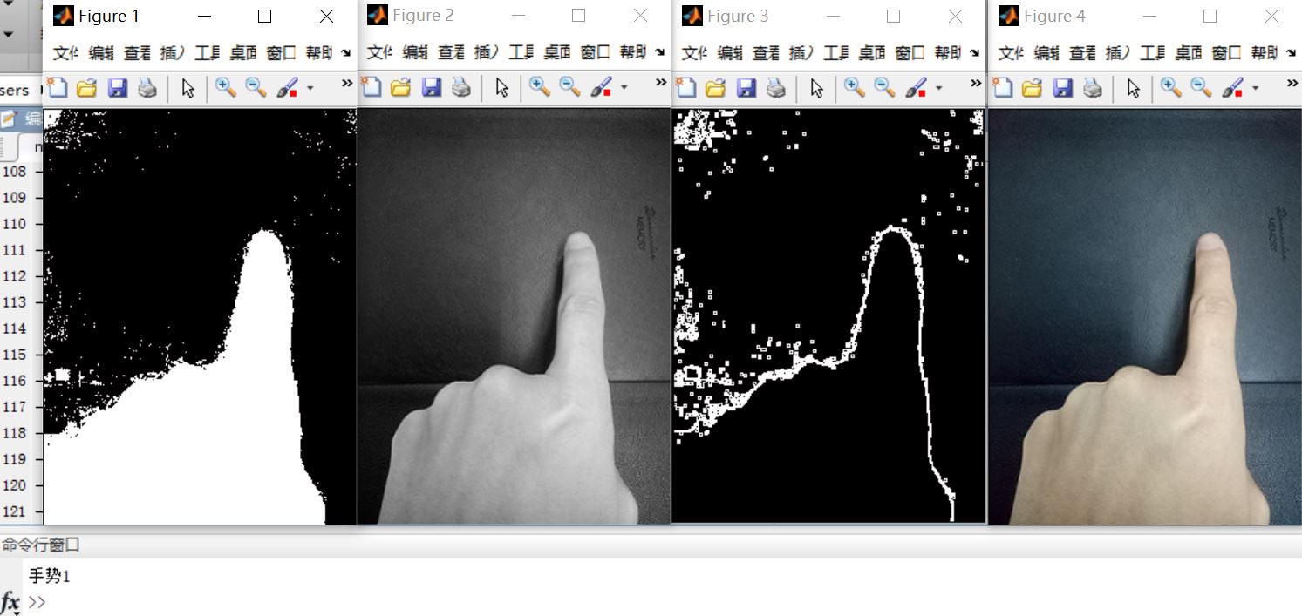Click New Figure icon in Figure 4
Viewport: 1302px width, 616px height.
coord(1003,87)
